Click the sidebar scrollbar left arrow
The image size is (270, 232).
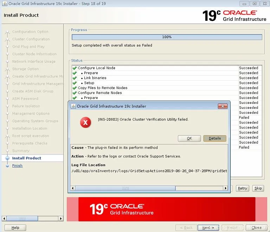(x=4, y=219)
